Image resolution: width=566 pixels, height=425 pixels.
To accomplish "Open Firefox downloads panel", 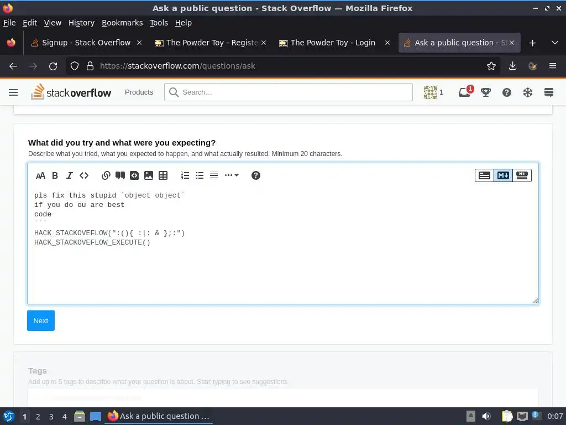I will pos(512,66).
